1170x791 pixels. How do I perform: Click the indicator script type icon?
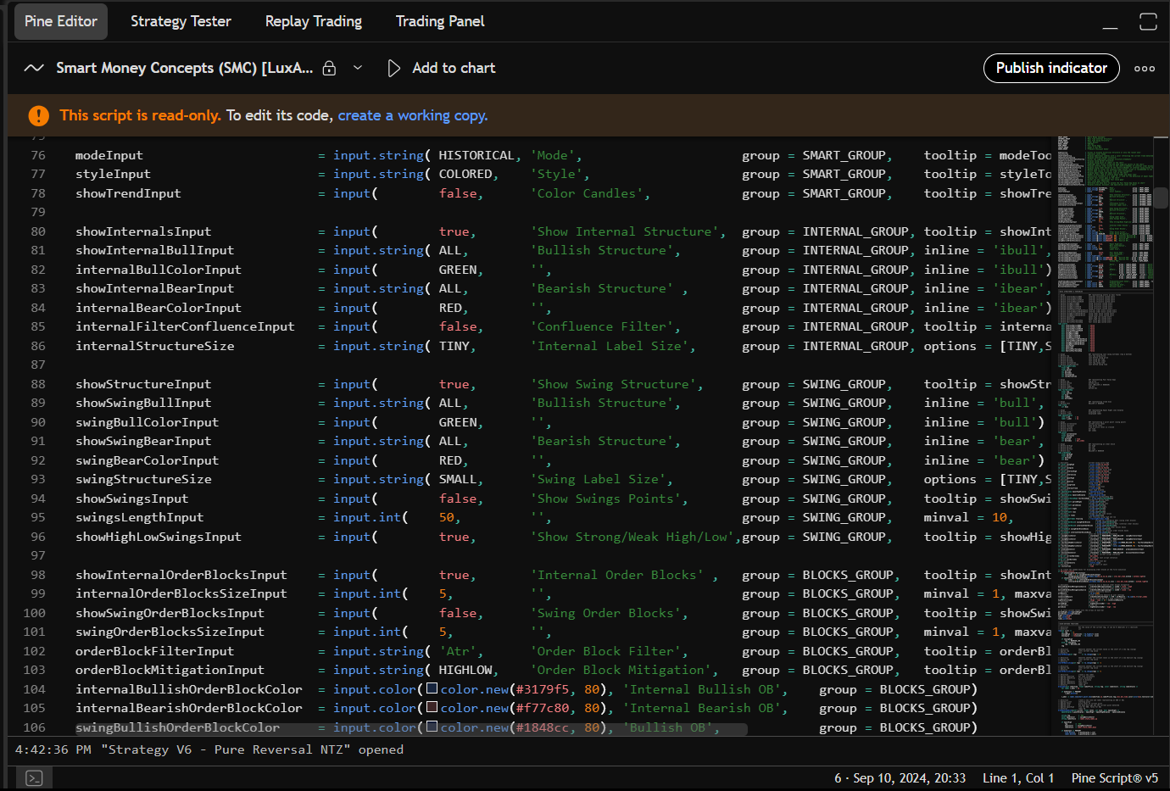coord(34,68)
